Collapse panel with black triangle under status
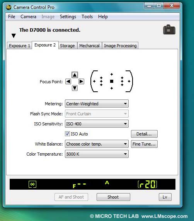The image size is (194, 221). tap(14, 36)
